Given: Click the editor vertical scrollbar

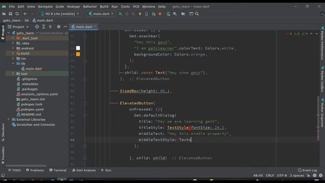Looking at the screenshot, I should pos(318,118).
